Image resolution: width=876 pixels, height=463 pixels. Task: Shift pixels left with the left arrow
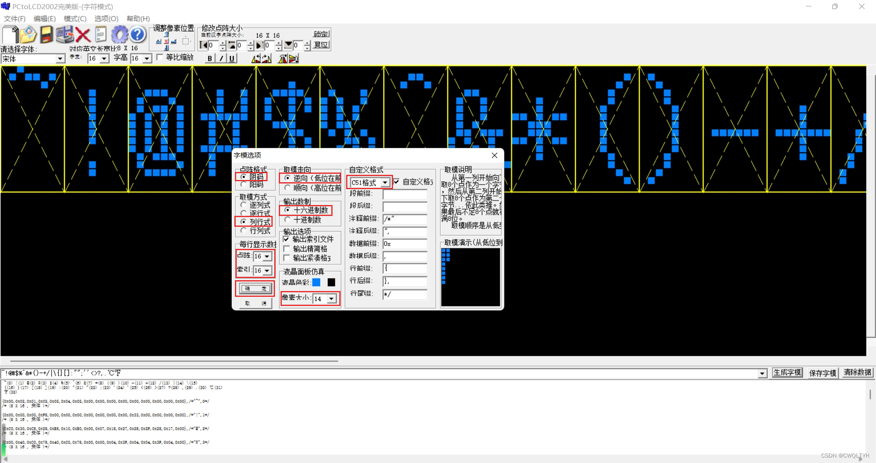159,41
